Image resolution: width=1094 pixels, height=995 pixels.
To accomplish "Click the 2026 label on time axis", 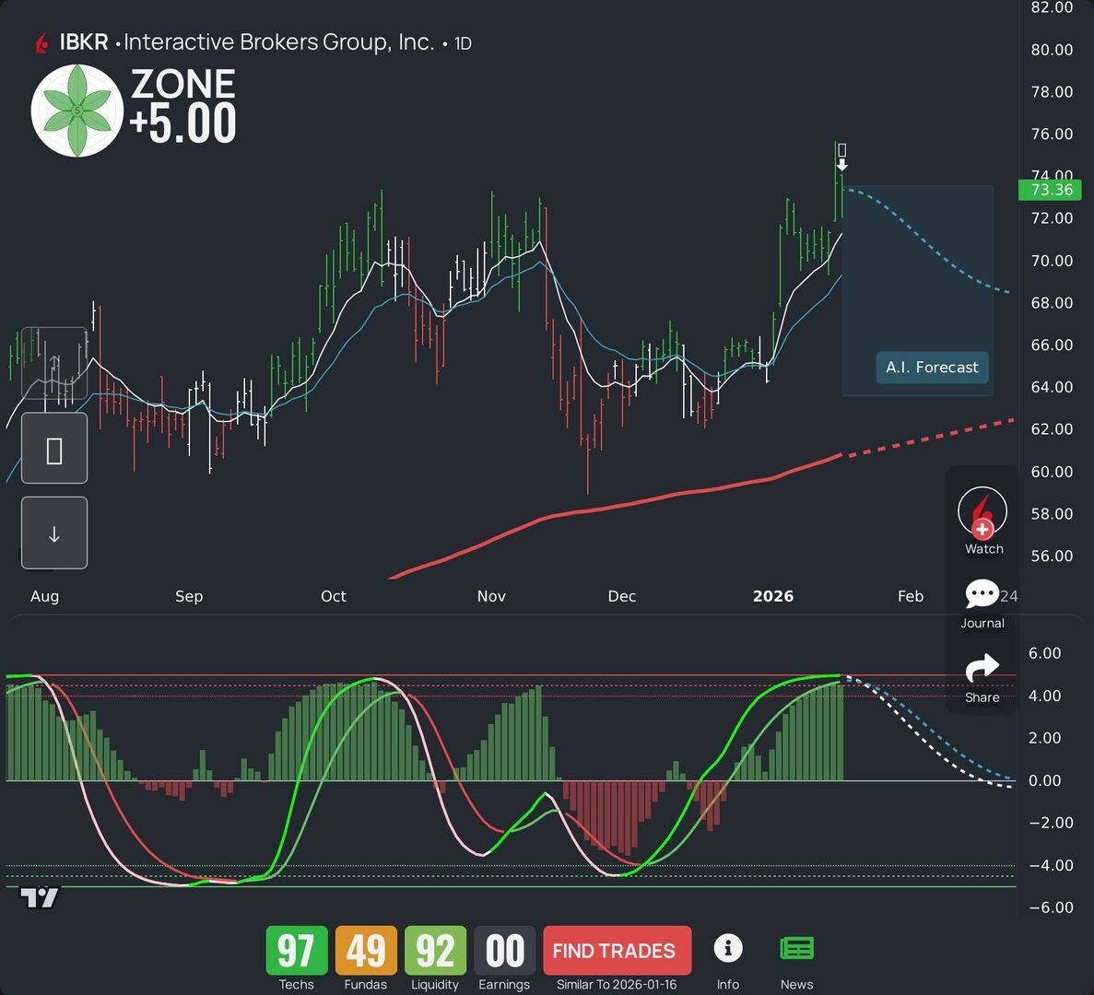I will (773, 596).
